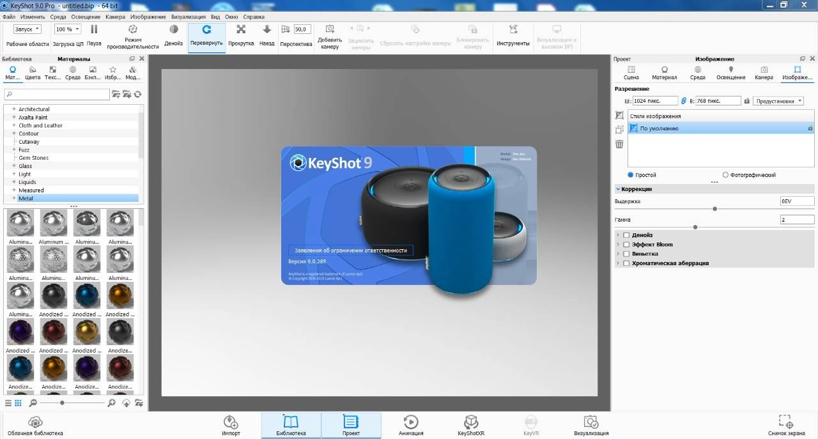Image resolution: width=818 pixels, height=439 pixels.
Task: Click the Perspective (Перспектива) value 50,0 field
Action: click(x=302, y=29)
